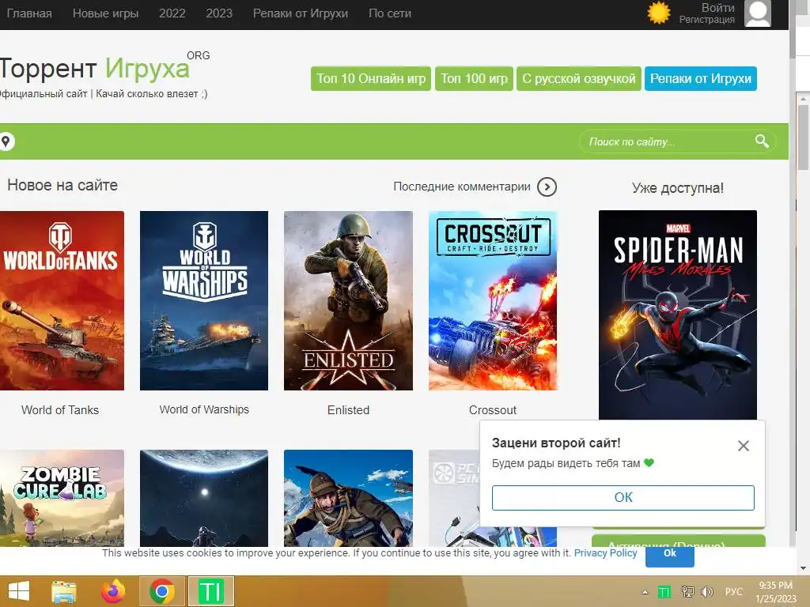Click the Войти login link

(x=717, y=8)
